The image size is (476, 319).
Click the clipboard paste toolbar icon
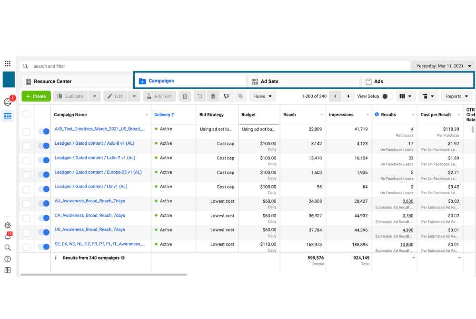click(185, 96)
